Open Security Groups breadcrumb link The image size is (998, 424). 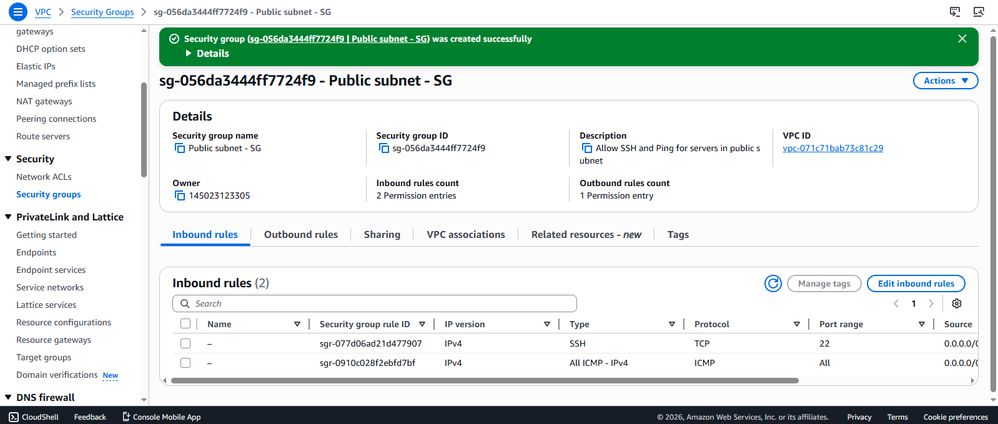102,12
